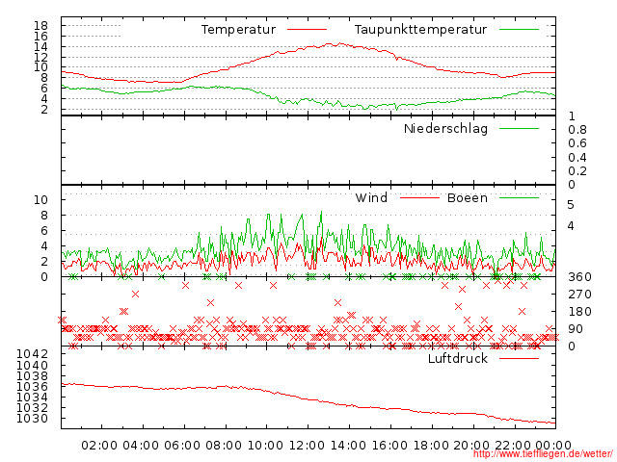Select the Wind legend label
617x462 pixels.
(371, 197)
